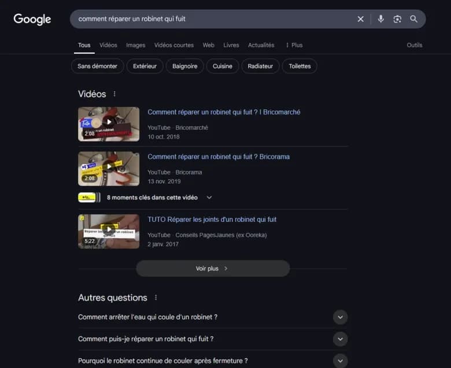Click inside the search input field

click(x=213, y=19)
